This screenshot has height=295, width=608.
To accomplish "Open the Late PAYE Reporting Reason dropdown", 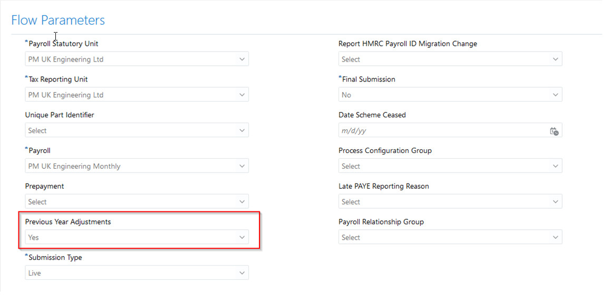I will pos(450,202).
